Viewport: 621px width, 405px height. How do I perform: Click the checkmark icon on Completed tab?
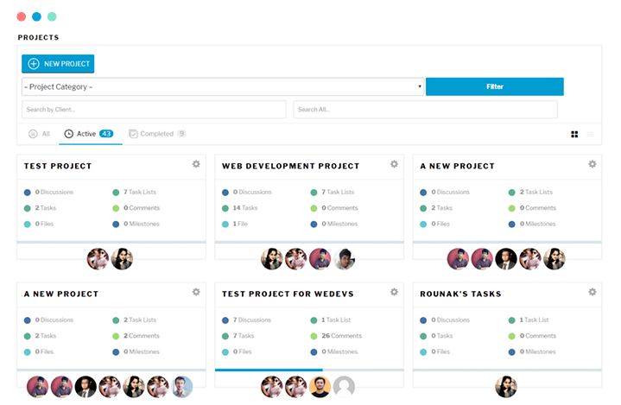pos(134,134)
